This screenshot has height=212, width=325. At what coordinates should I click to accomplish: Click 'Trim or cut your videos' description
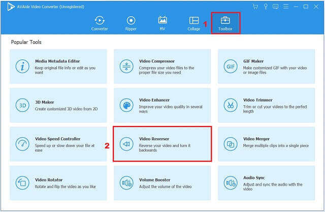275,109
